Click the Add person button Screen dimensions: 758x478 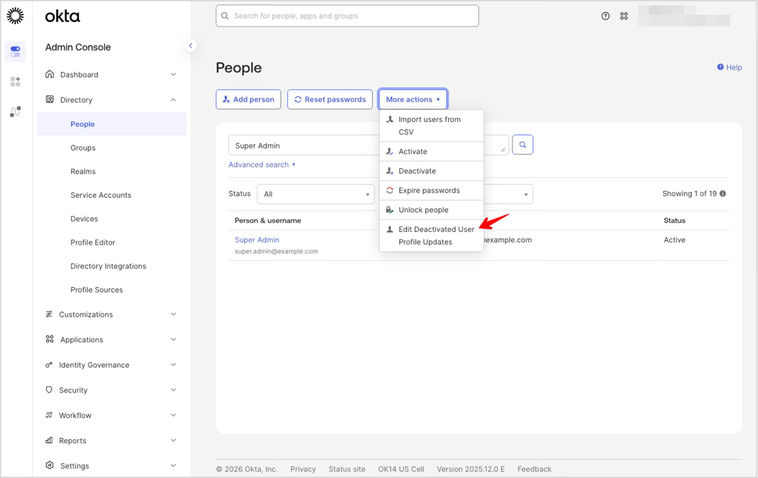pos(248,98)
